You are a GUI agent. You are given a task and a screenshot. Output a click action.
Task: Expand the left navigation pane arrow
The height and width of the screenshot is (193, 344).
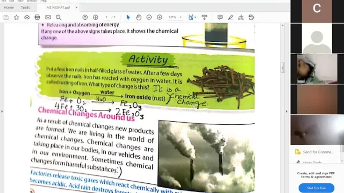[x=2, y=111]
